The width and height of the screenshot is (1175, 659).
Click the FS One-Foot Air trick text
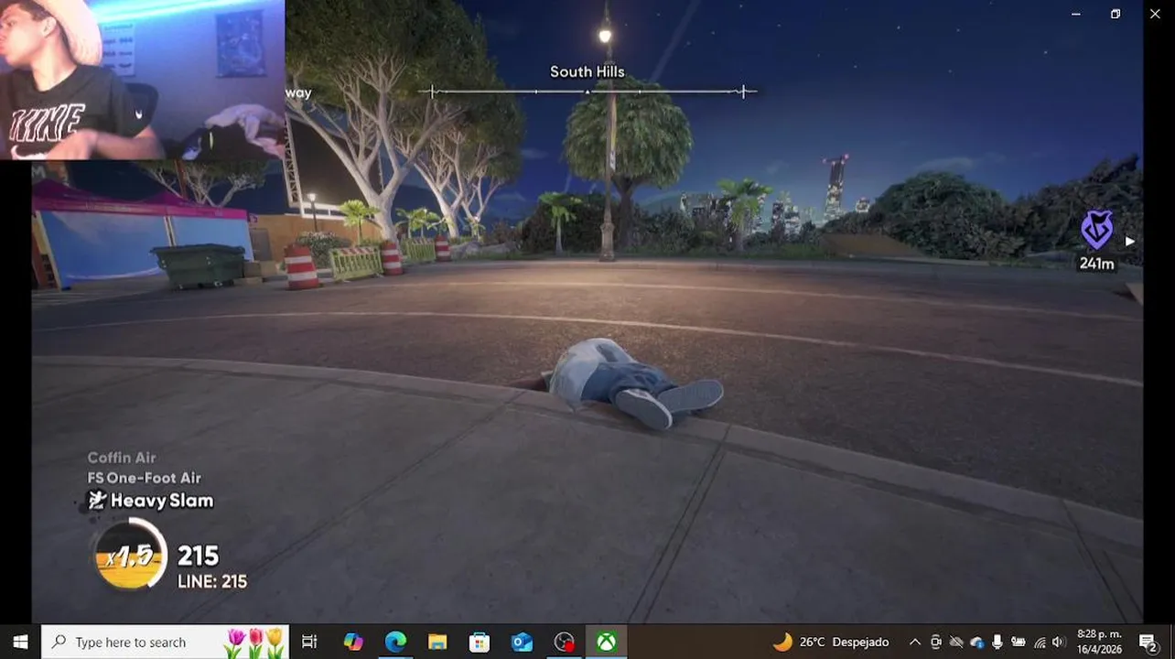coord(144,478)
